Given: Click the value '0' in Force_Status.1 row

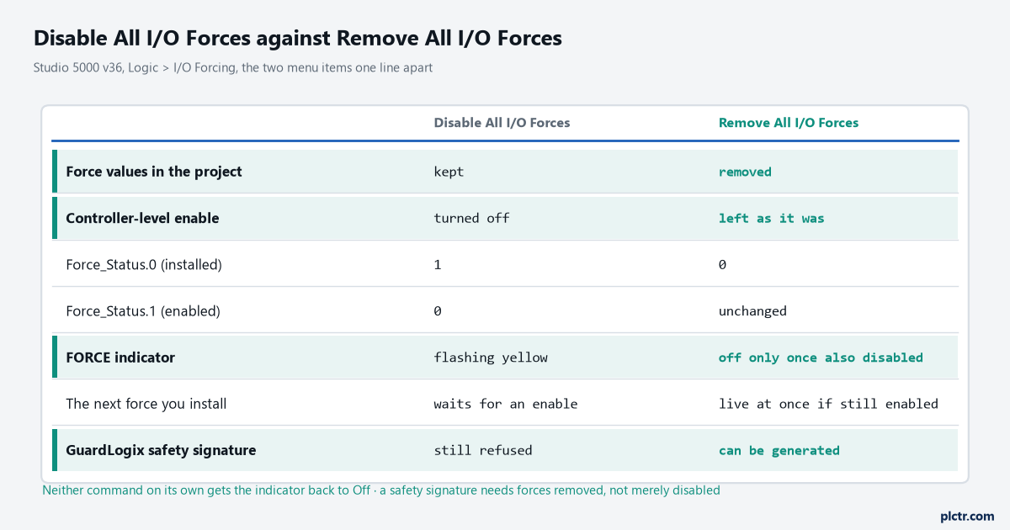Looking at the screenshot, I should [x=438, y=310].
